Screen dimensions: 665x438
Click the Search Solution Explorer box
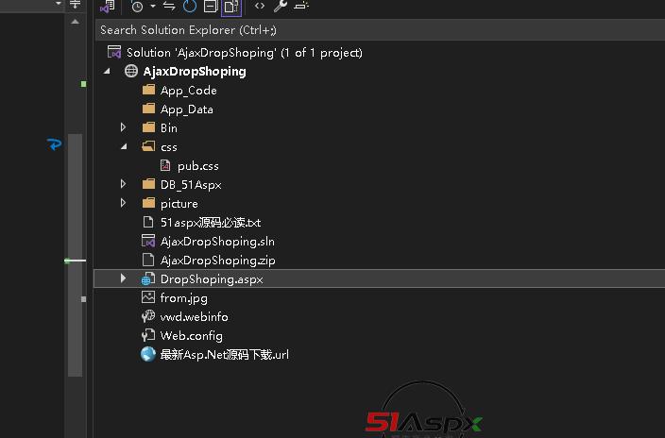[380, 30]
